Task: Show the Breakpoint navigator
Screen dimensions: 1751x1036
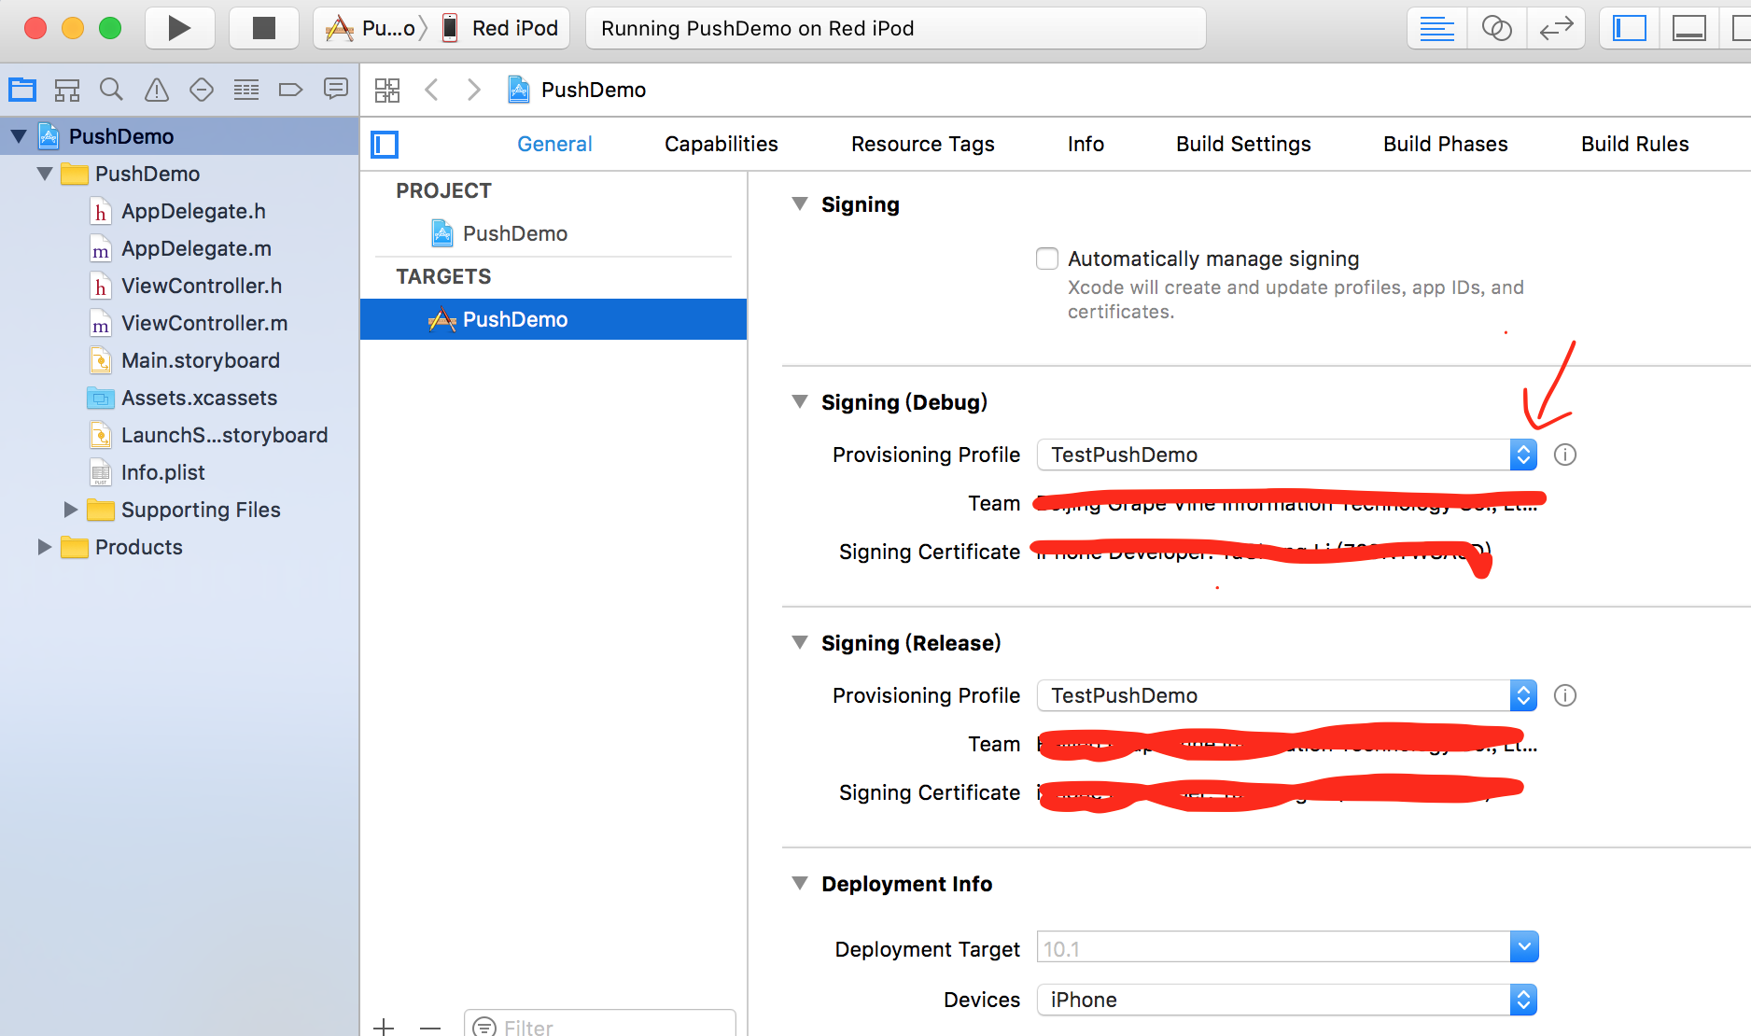Action: [290, 90]
